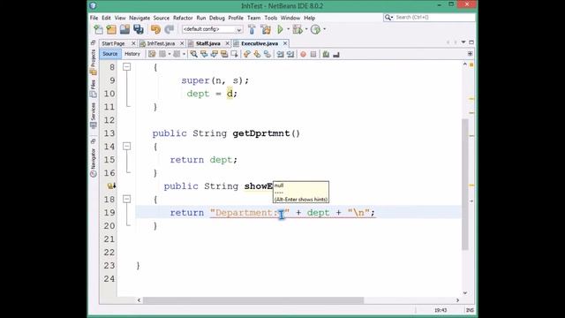The width and height of the screenshot is (565, 318).
Task: Open the Refactor menu
Action: 183,18
